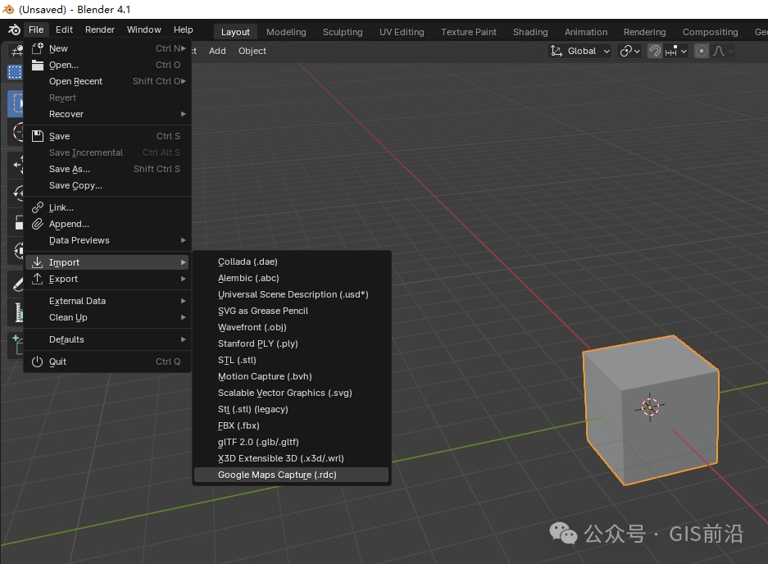This screenshot has height=564, width=768.
Task: Switch to the Texture Paint workspace tab
Action: 468,32
